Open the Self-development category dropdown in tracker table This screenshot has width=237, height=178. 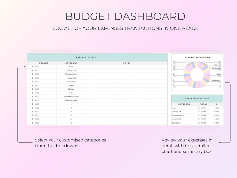click(x=71, y=97)
